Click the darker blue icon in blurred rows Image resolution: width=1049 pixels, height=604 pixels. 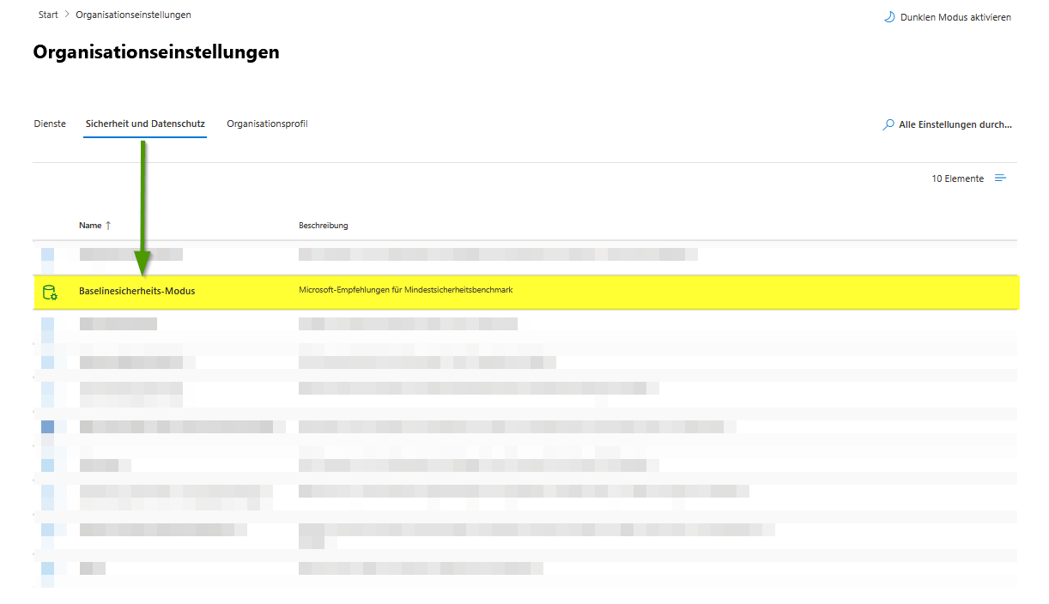click(47, 426)
